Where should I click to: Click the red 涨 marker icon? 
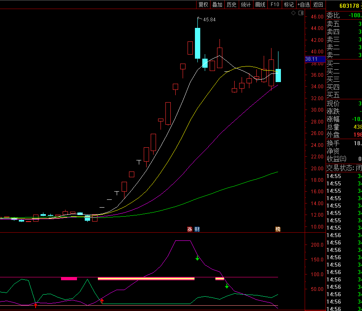(x=190, y=229)
